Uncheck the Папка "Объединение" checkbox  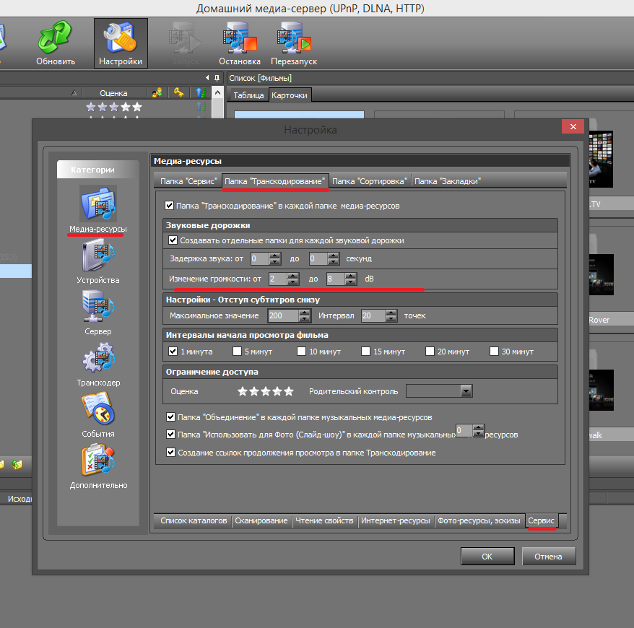tap(170, 417)
